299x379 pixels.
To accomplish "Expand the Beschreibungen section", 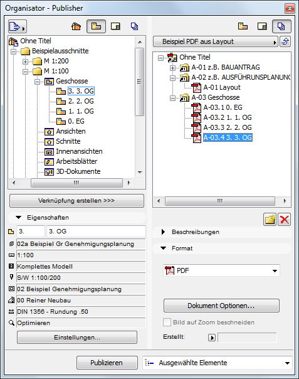I will point(163,232).
